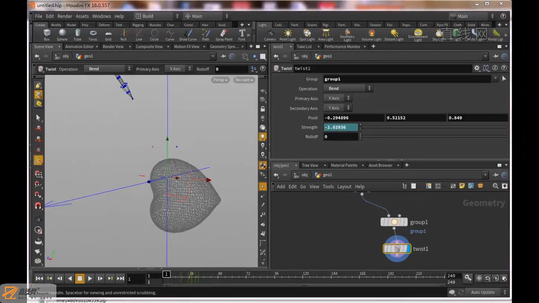Add a Distant Light
The height and width of the screenshot is (303, 539).
point(394,35)
